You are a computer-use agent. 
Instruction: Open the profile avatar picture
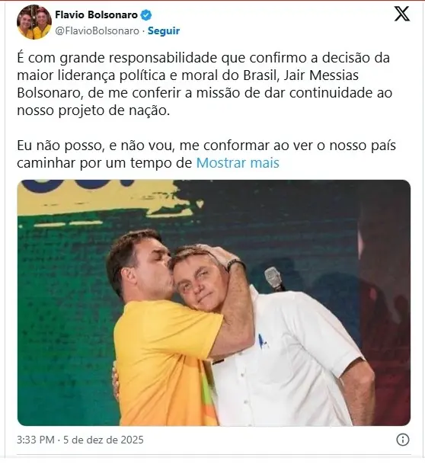[34, 22]
